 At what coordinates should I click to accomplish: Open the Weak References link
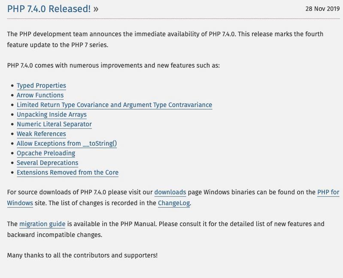(41, 134)
